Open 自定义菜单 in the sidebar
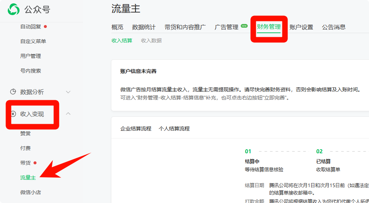This screenshot has width=369, height=203. (33, 41)
